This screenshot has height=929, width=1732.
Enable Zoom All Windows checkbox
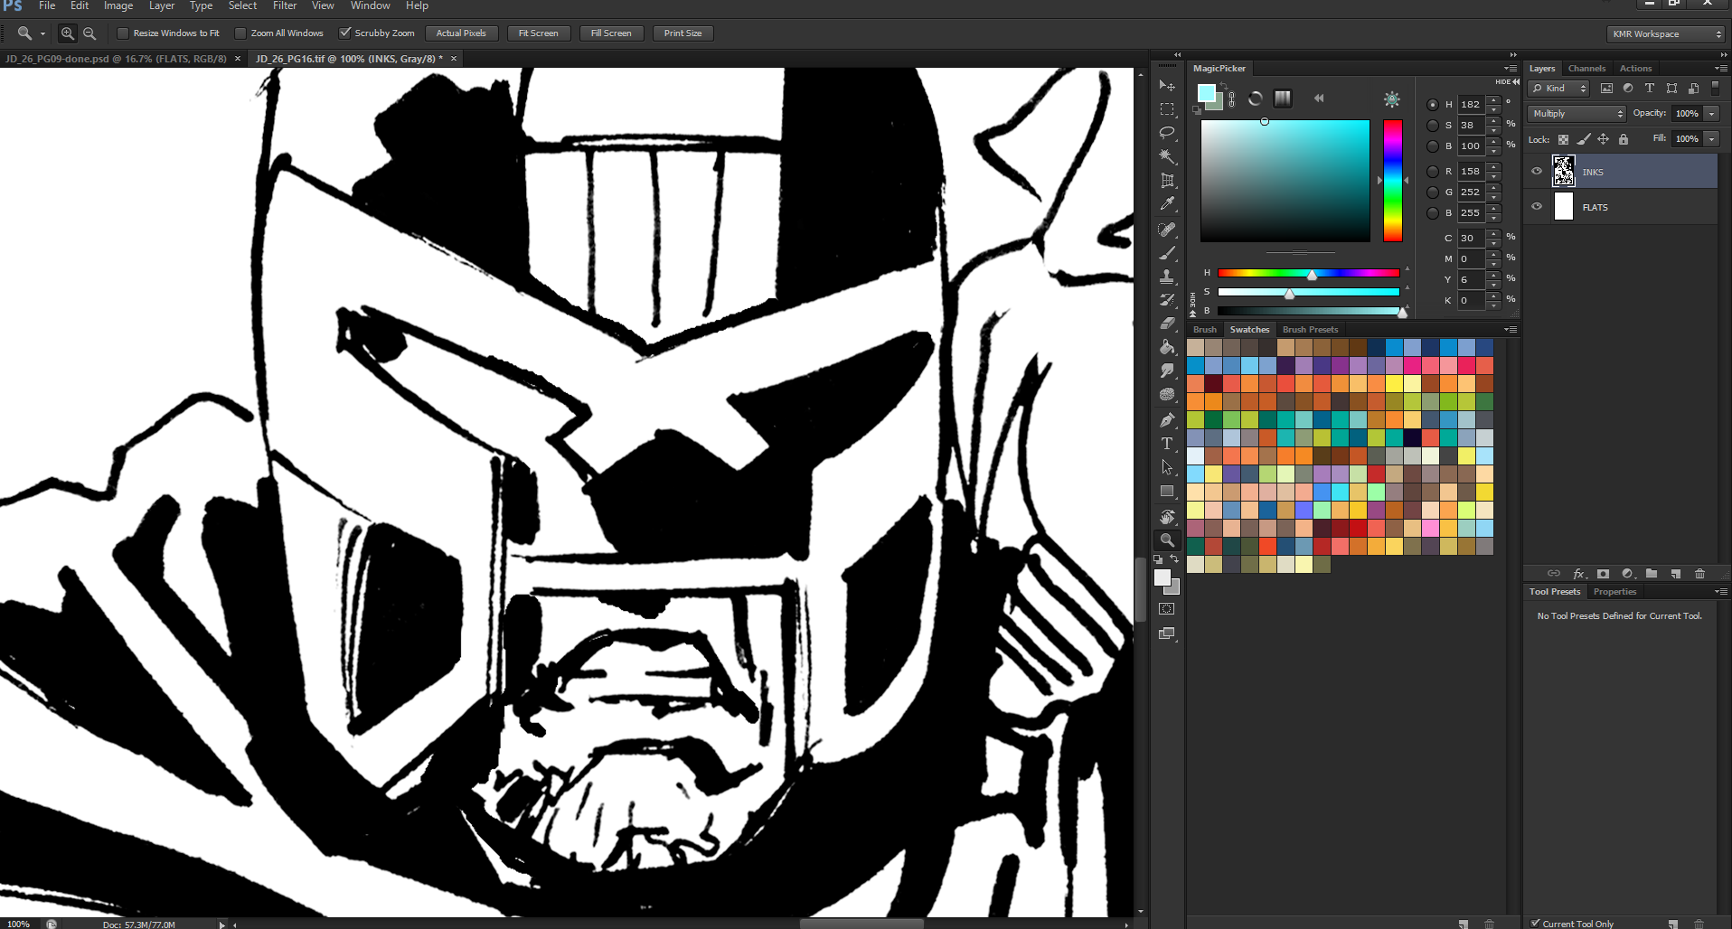(240, 33)
